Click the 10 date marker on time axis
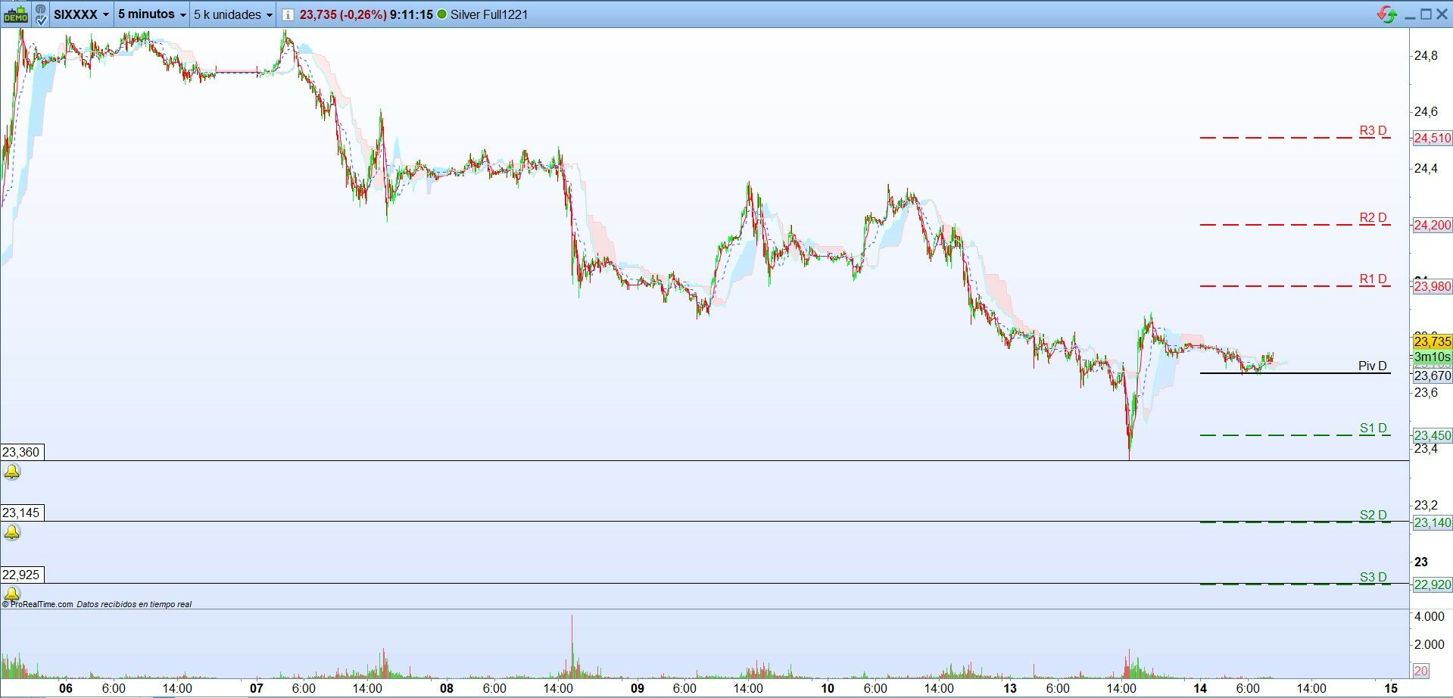1453x698 pixels. click(x=828, y=688)
